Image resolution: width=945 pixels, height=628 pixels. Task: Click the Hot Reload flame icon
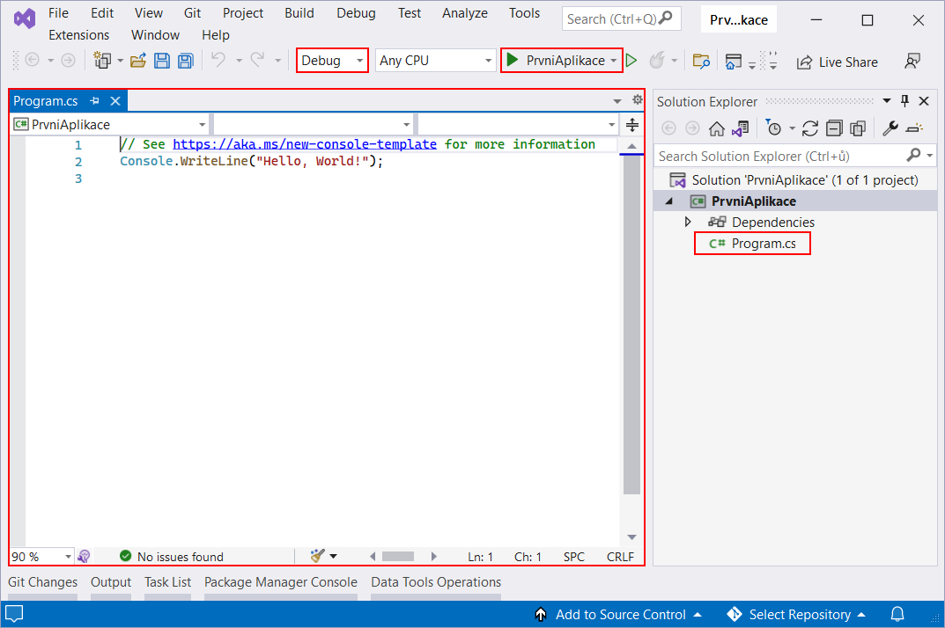click(x=657, y=60)
